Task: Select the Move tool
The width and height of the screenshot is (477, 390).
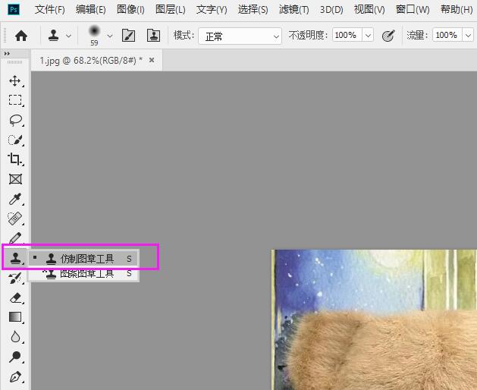Action: tap(15, 81)
